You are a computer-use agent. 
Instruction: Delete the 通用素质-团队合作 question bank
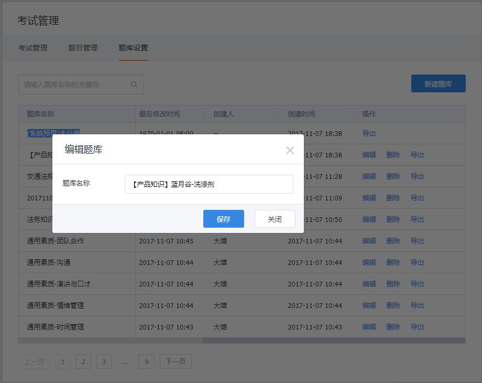393,241
